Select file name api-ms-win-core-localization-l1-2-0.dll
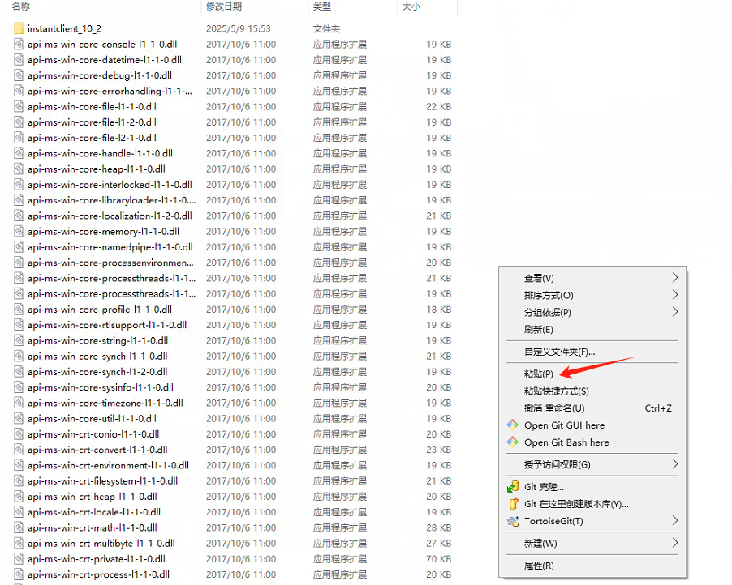 110,216
